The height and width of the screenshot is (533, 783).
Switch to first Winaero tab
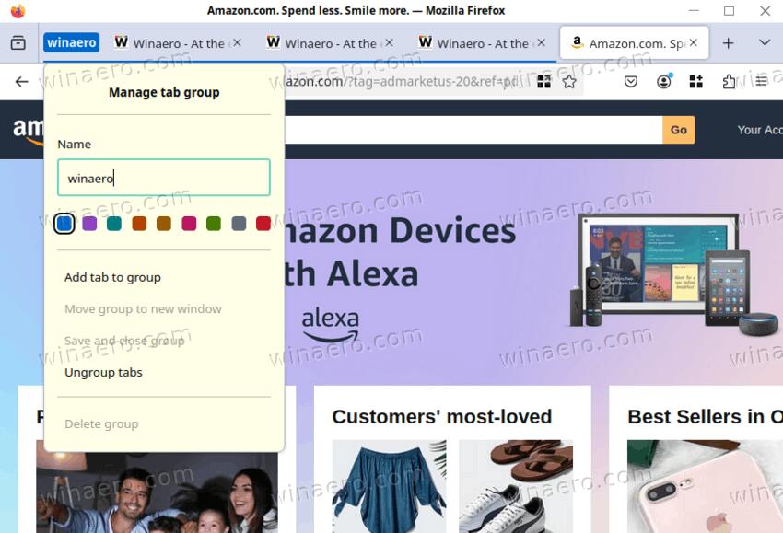[178, 43]
